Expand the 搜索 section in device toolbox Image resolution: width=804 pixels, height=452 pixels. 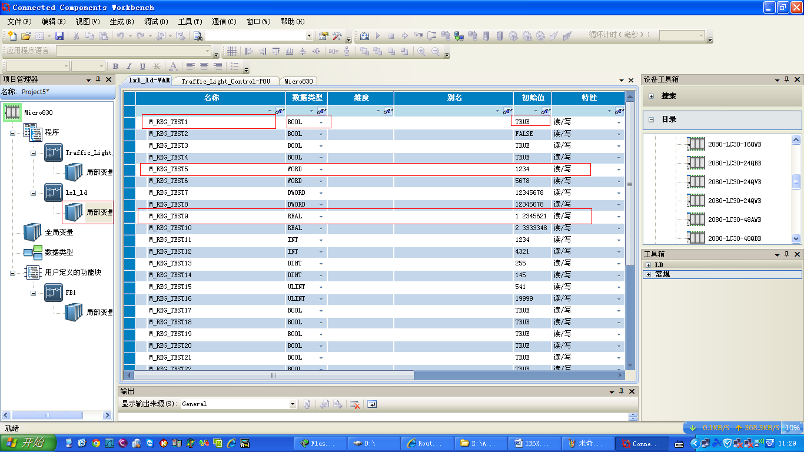(652, 96)
